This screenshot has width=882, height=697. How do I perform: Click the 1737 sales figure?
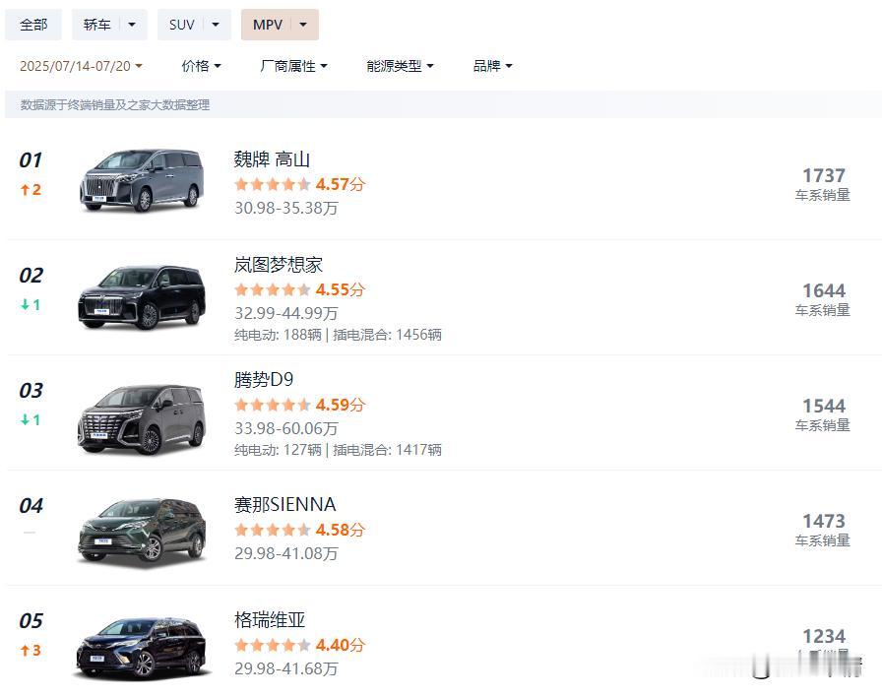point(824,175)
